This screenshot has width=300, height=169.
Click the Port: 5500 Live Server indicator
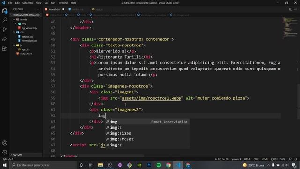point(278,159)
